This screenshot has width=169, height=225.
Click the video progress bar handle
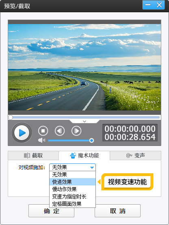(x=11, y=117)
